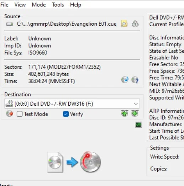
Task: Click the green down arrow tray icon
Action: [135, 113]
